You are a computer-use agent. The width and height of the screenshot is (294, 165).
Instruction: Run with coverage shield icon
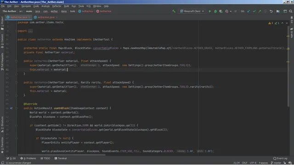(x=221, y=11)
